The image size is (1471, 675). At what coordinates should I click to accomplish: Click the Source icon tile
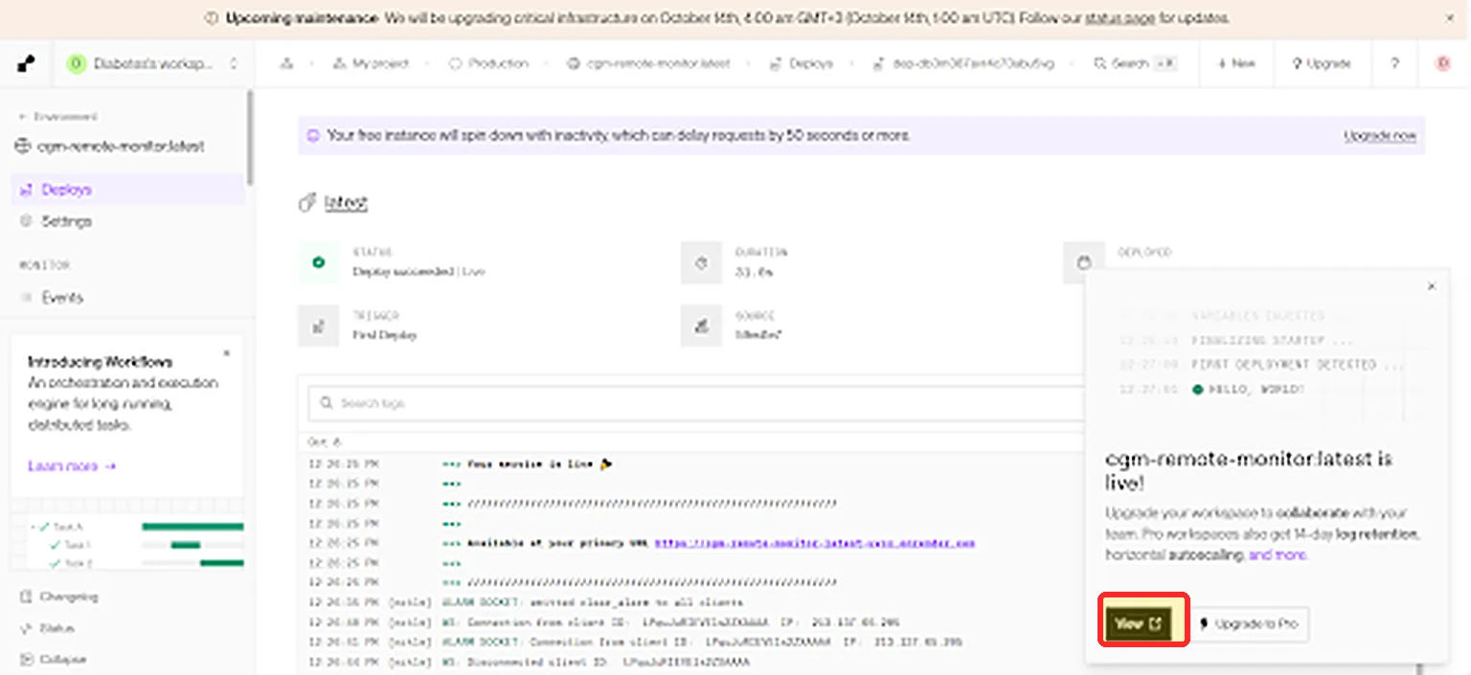[701, 326]
